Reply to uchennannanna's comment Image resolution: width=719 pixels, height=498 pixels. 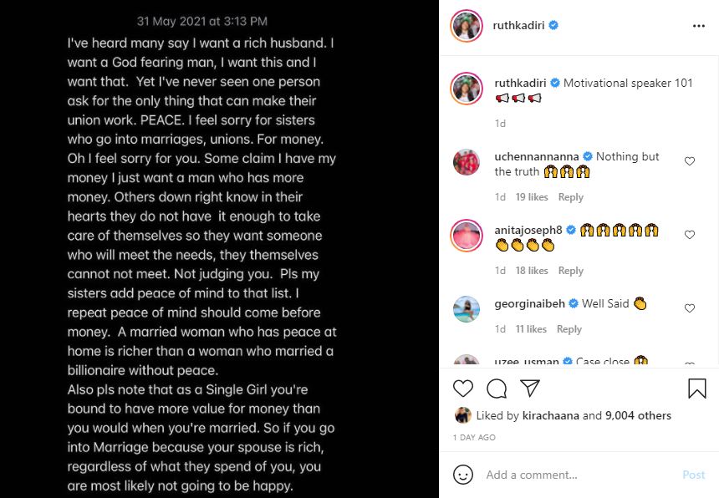[571, 197]
